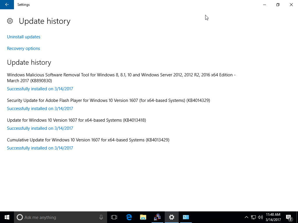Focus the Ask me anything search box
The height and width of the screenshot is (223, 298).
coord(61,217)
